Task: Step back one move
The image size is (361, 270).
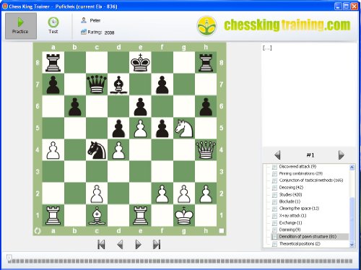Action: tap(120, 245)
